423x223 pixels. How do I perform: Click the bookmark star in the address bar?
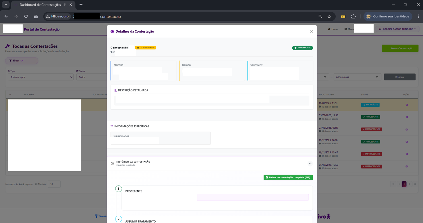[329, 16]
